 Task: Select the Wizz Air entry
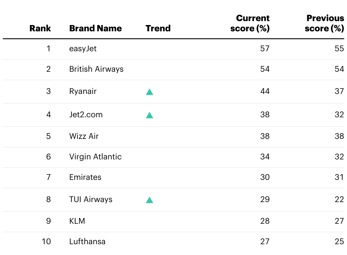pos(84,136)
